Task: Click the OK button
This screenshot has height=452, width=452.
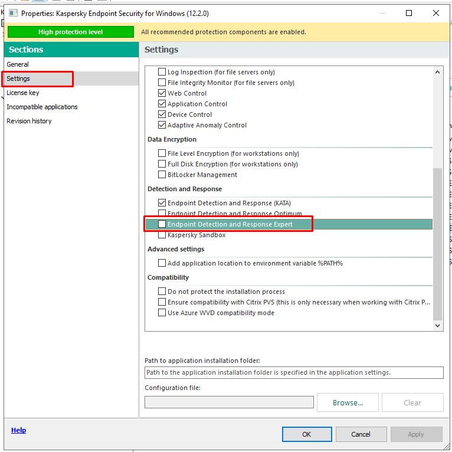Action: (x=307, y=434)
